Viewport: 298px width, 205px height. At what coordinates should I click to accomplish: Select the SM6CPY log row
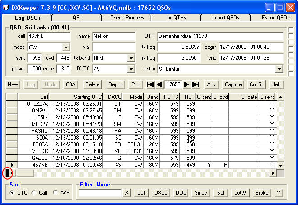[x=140, y=124]
